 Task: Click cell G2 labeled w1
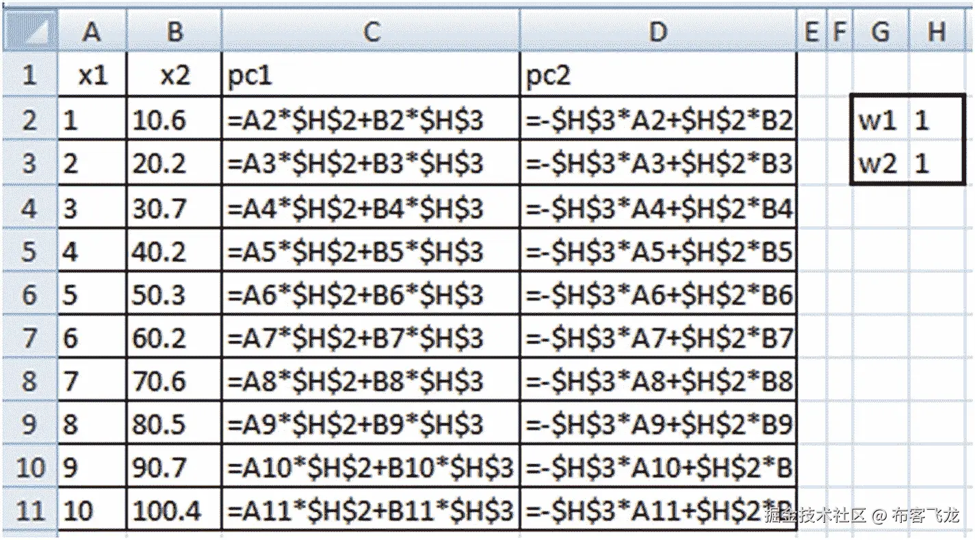coord(881,120)
